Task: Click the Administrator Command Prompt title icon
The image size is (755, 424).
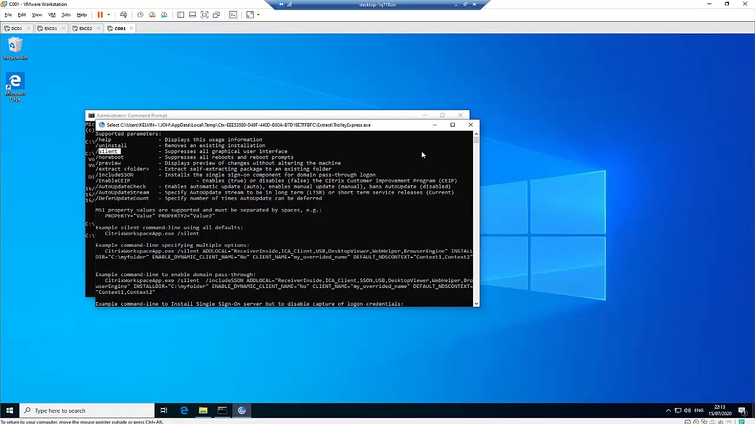Action: tap(91, 115)
